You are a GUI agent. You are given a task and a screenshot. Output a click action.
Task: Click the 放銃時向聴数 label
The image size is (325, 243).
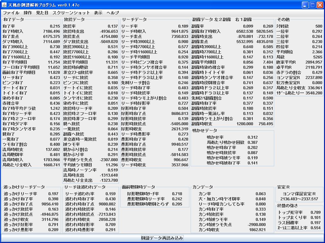[76, 67]
